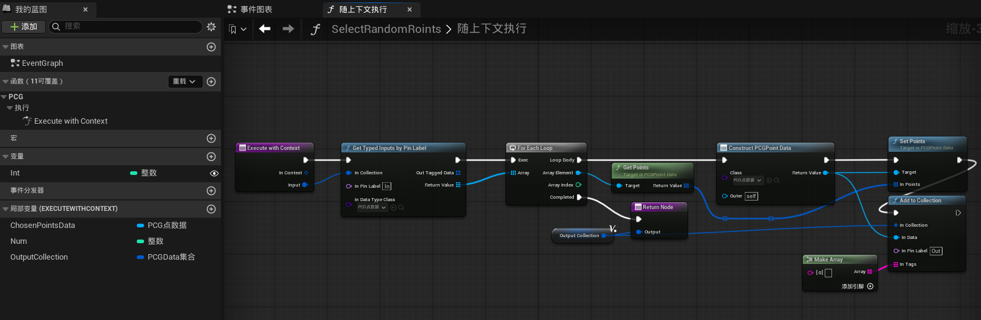Click the 添加 button

coord(23,27)
